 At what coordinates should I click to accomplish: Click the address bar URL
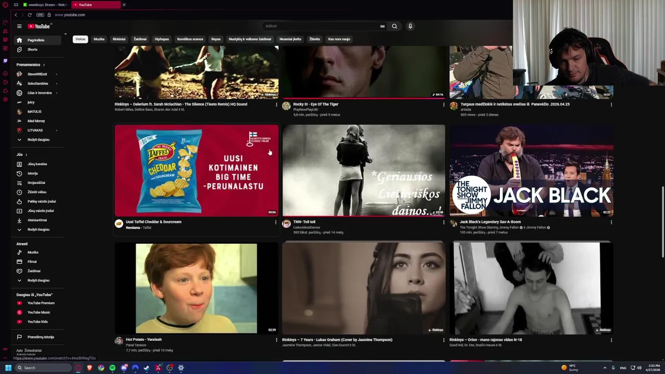(70, 15)
